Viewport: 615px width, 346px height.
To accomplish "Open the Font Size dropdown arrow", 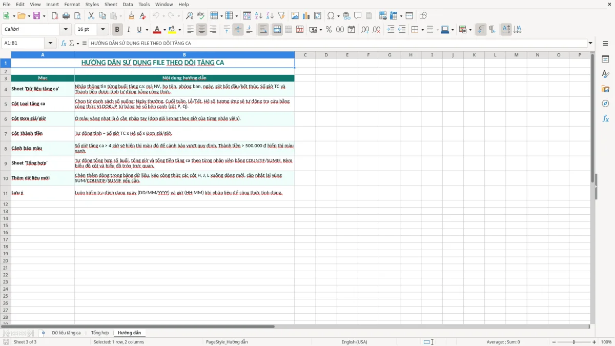I will click(102, 30).
